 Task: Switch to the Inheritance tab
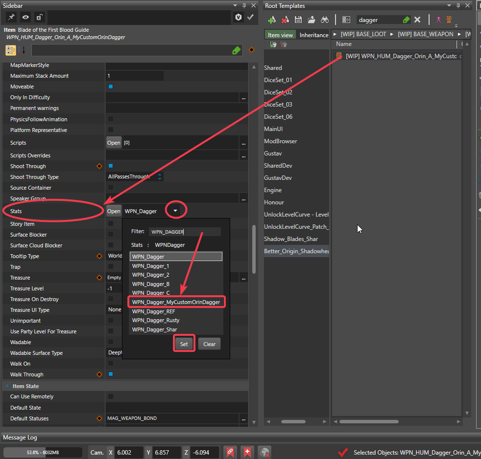pyautogui.click(x=313, y=35)
